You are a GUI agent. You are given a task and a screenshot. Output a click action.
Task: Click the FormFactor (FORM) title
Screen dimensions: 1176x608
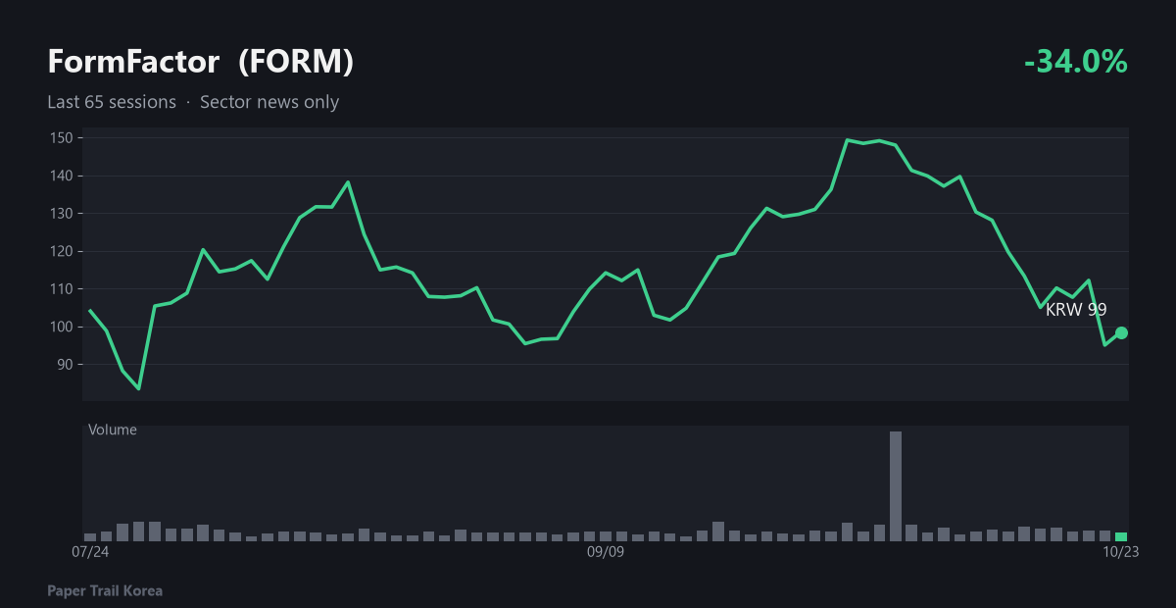coord(201,62)
